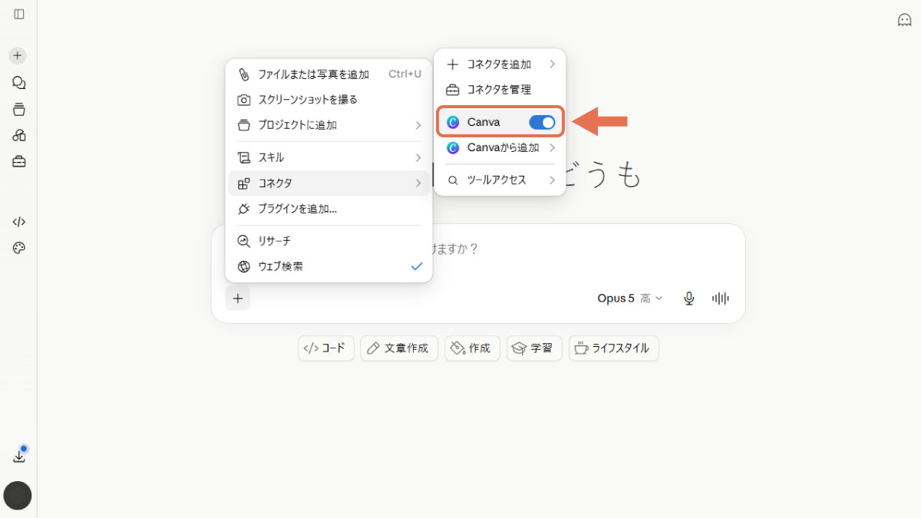Open the Opus 5 model selector dropdown
Screen dimensions: 921x518
point(629,299)
